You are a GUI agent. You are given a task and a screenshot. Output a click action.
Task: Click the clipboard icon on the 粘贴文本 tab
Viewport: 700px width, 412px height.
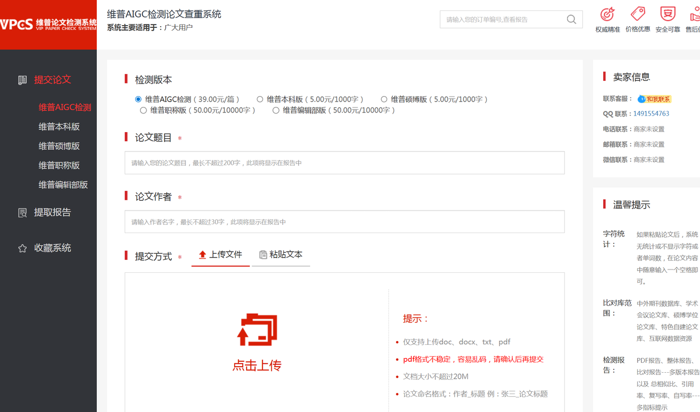[x=263, y=255]
